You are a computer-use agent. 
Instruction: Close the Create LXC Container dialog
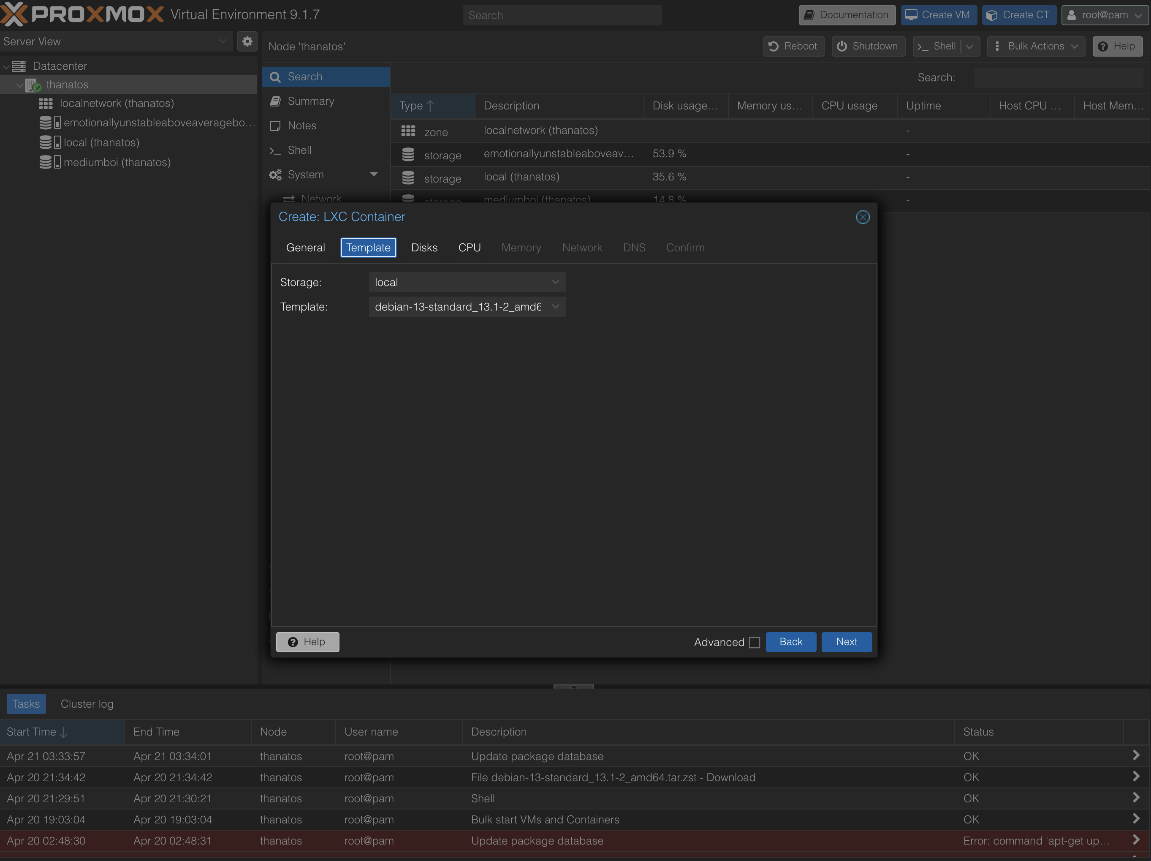863,217
